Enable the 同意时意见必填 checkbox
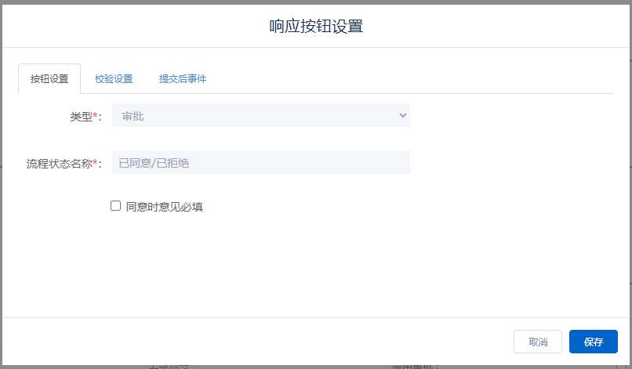The height and width of the screenshot is (369, 632). coord(115,206)
